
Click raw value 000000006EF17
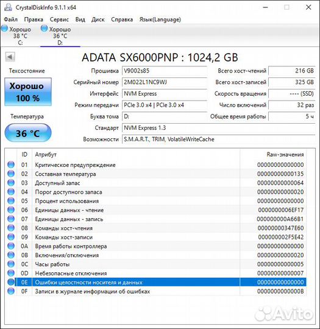point(281,210)
